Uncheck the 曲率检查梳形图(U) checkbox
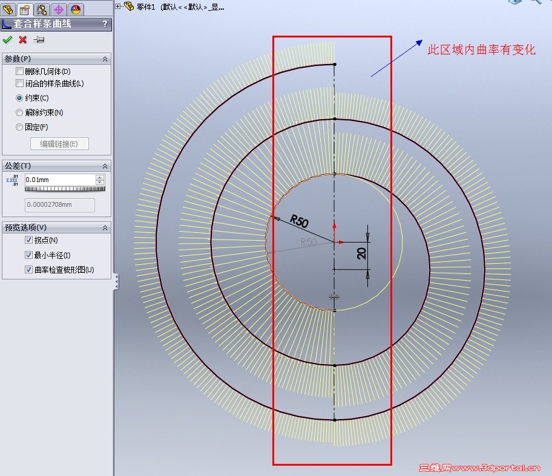Viewport: 552px width, 476px height. click(x=29, y=270)
